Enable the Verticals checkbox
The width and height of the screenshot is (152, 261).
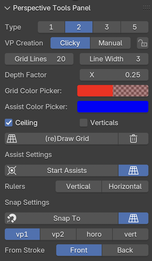click(83, 123)
